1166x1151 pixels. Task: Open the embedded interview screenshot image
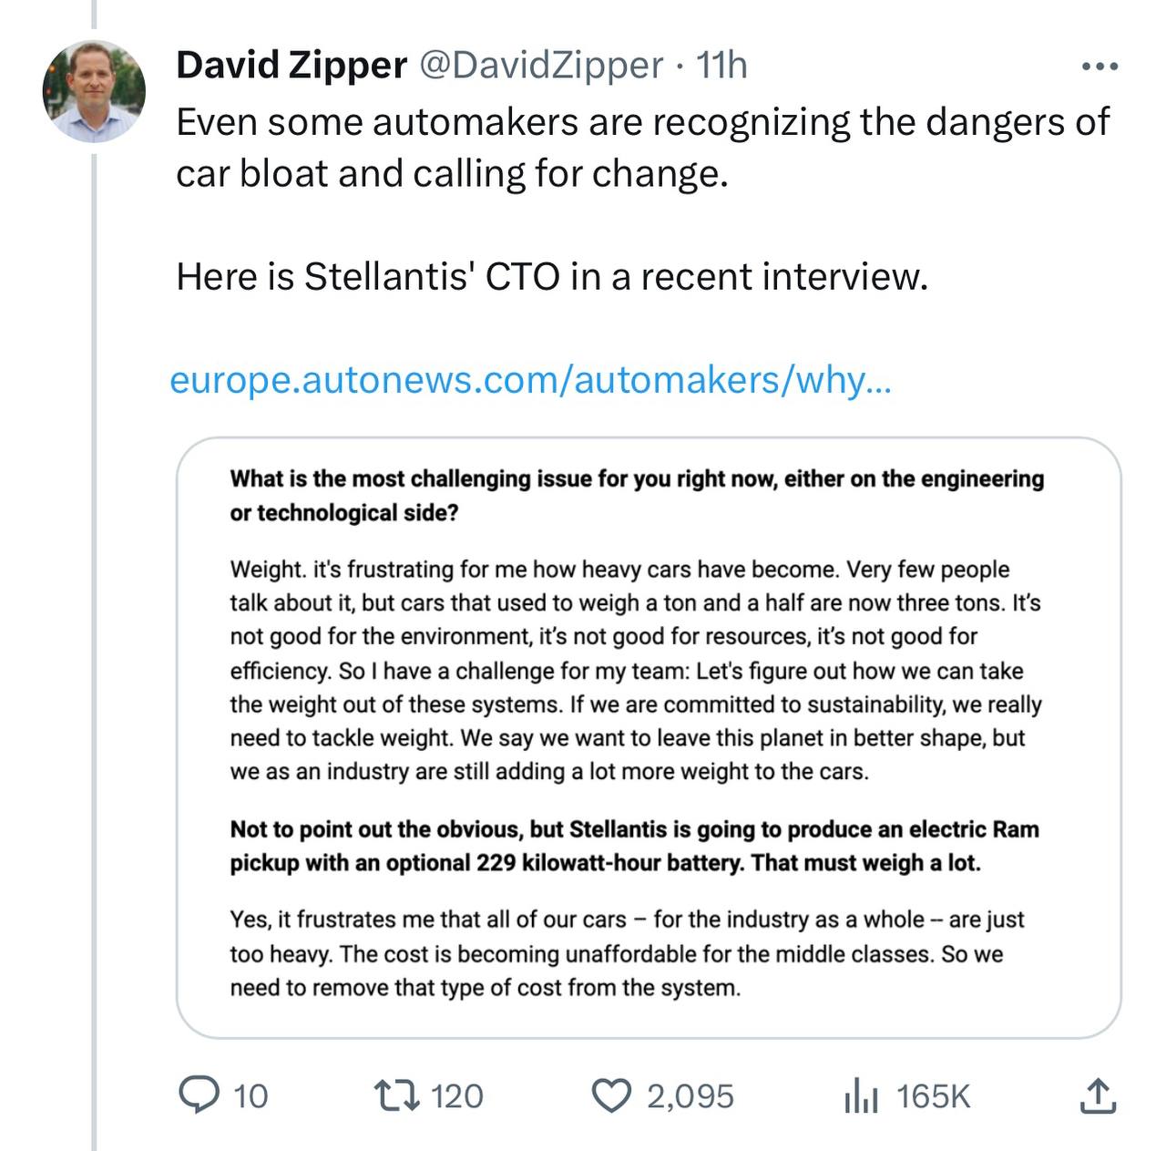[x=648, y=737]
